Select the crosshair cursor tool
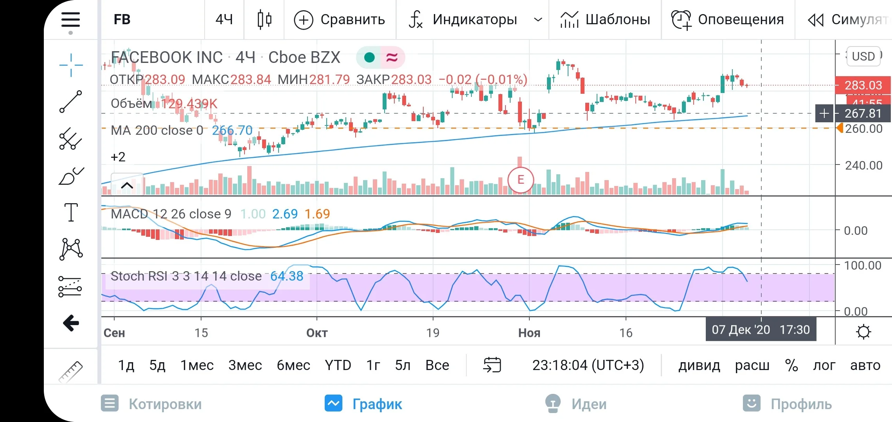This screenshot has width=892, height=422. [x=71, y=65]
